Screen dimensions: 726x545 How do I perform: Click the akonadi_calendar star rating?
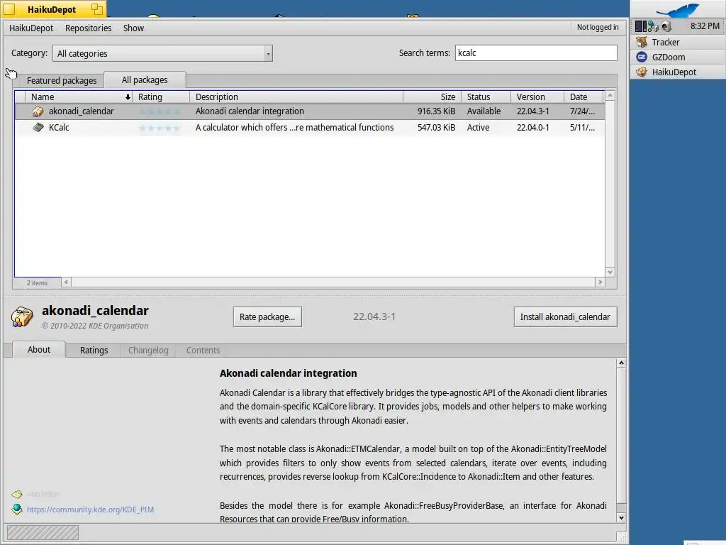160,111
